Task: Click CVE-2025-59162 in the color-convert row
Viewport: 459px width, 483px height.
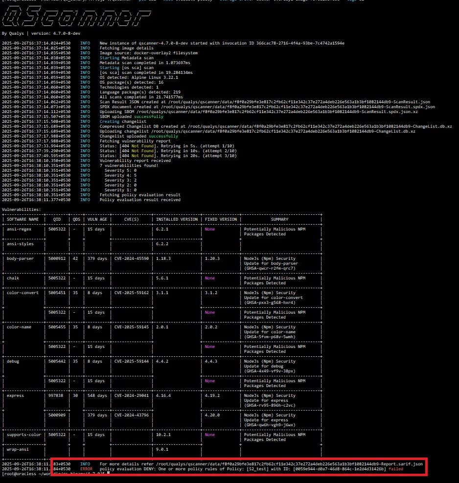Action: [x=132, y=293]
